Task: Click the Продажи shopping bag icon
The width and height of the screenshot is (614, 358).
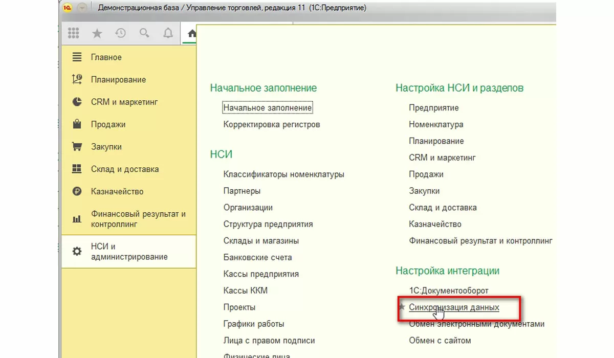Action: pos(77,124)
